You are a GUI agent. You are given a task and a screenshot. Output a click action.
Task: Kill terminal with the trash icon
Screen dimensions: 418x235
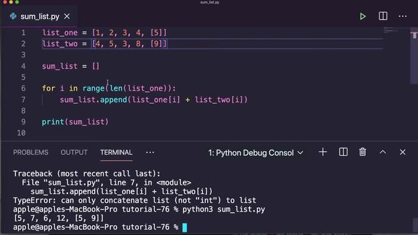click(362, 152)
